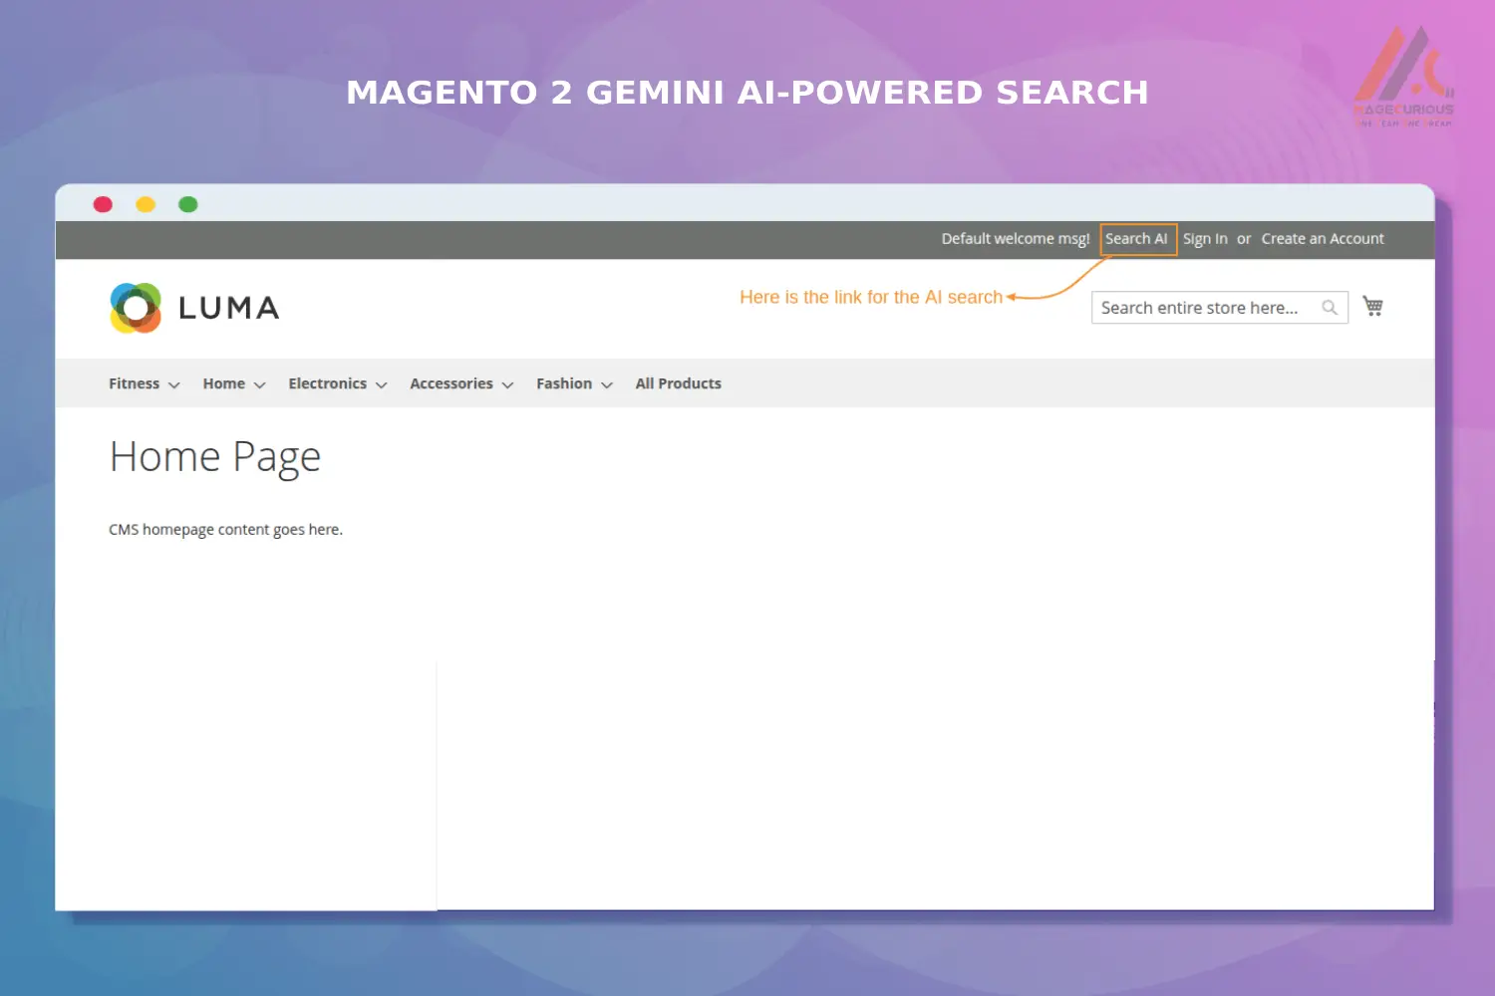
Task: Click inside the store search field
Action: [1196, 307]
